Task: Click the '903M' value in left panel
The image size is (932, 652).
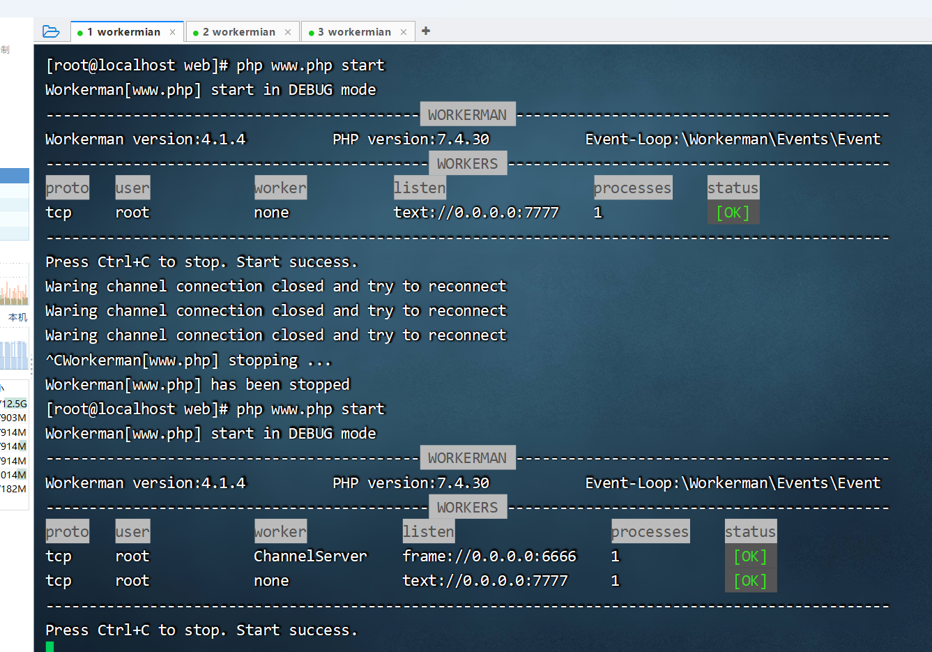Action: 14,418
